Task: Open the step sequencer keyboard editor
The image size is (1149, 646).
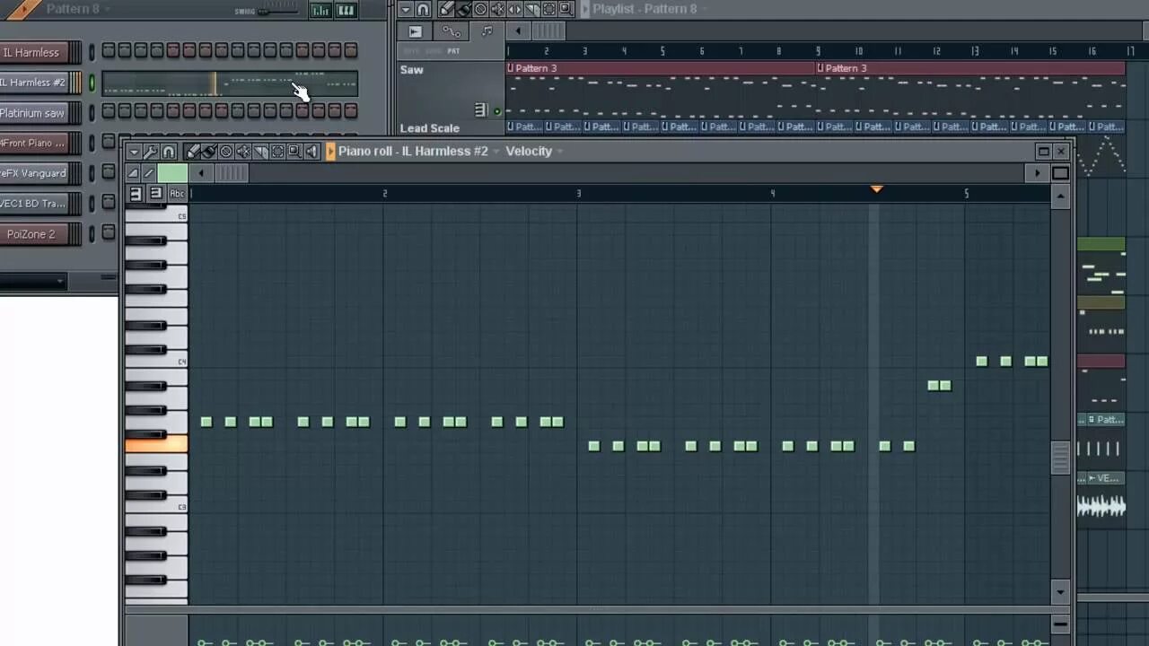Action: [346, 10]
